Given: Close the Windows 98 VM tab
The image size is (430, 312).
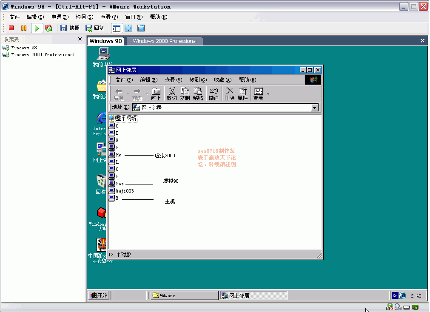Looking at the screenshot, I should tap(422, 40).
